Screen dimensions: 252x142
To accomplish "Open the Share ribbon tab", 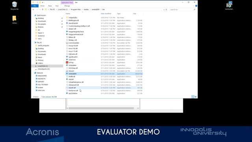I will [50, 6].
